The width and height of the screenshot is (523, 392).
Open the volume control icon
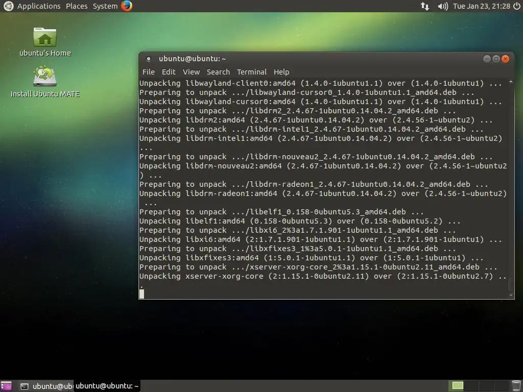click(443, 6)
